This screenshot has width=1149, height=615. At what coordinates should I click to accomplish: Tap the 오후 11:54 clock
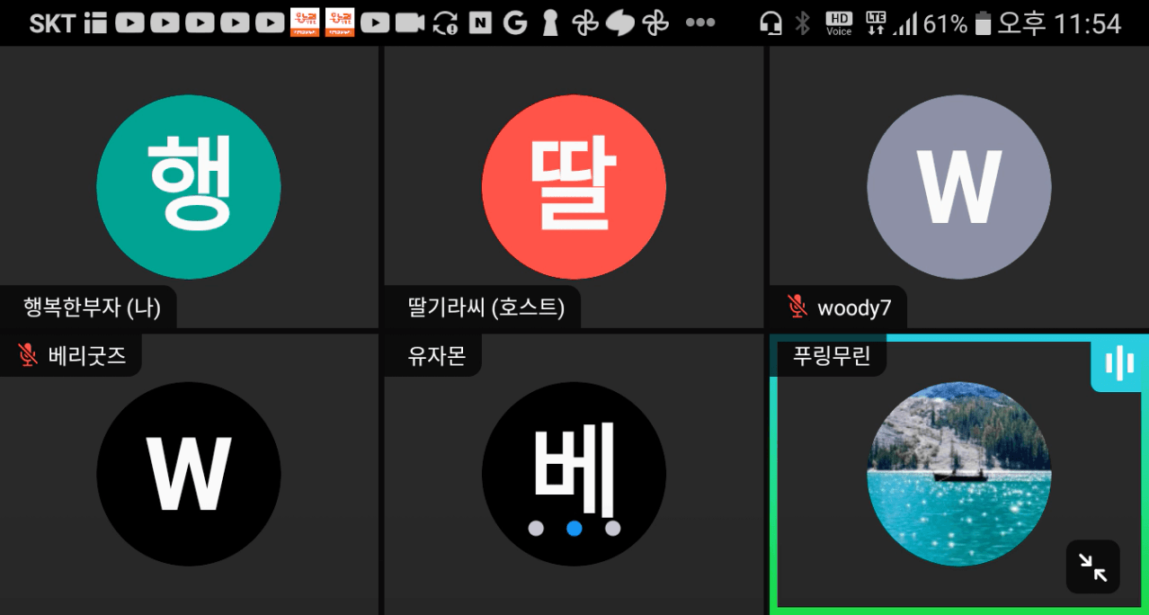pos(1060,23)
